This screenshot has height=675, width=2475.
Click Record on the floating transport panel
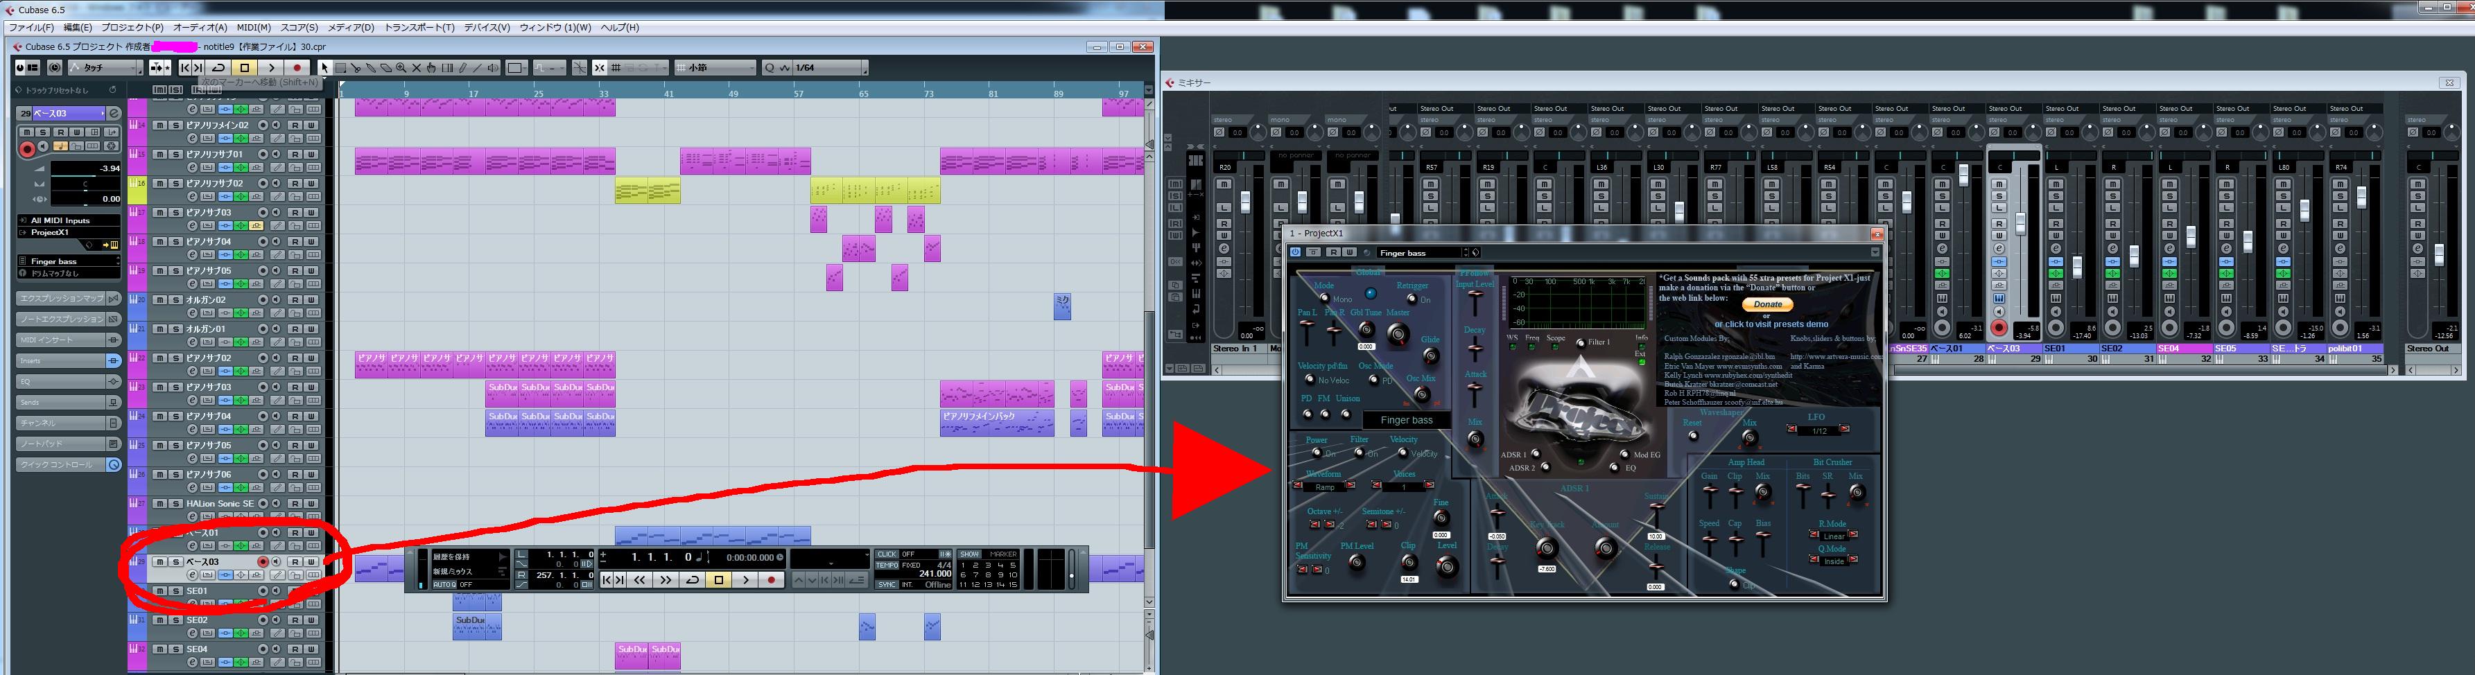coord(770,580)
